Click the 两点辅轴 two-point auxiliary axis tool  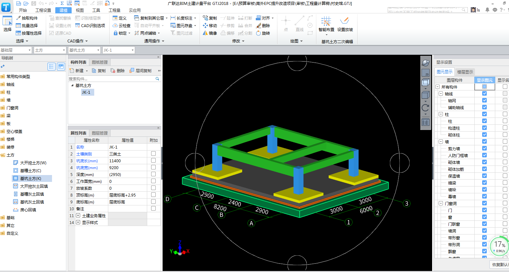point(147,33)
